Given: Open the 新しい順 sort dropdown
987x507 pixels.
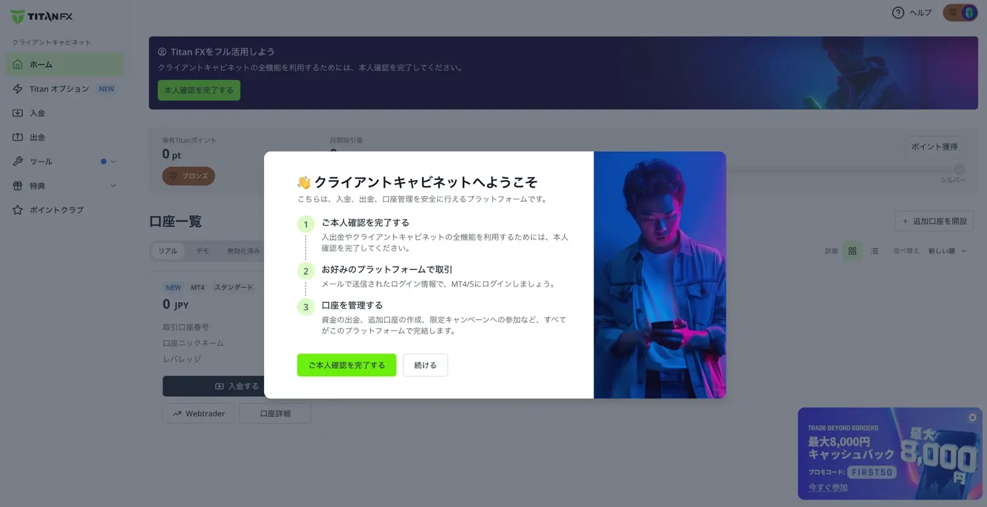Looking at the screenshot, I should point(947,251).
